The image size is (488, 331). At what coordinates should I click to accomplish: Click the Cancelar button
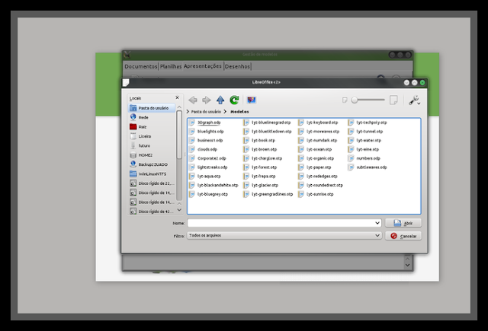(403, 236)
